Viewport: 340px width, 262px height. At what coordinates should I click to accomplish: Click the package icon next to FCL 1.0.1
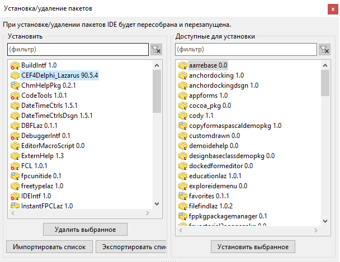(15, 166)
